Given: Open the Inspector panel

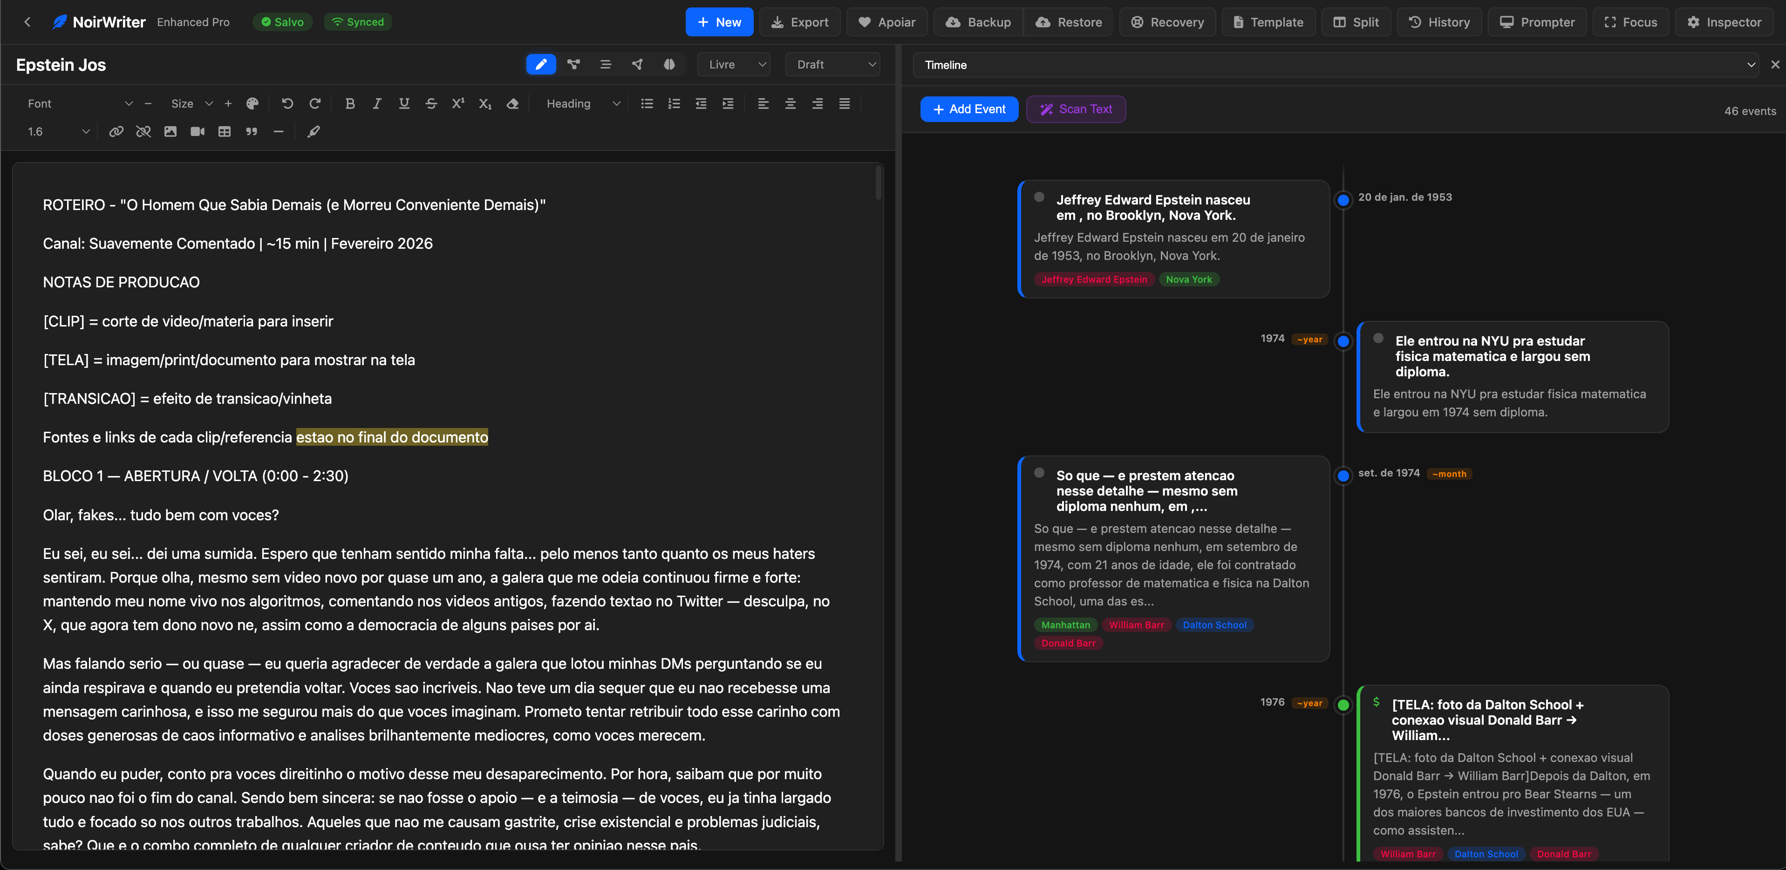Looking at the screenshot, I should [1725, 22].
